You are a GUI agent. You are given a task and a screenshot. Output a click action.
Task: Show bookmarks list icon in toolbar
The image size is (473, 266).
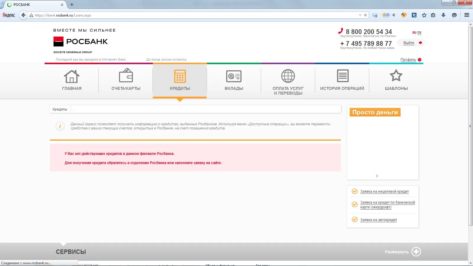[x=433, y=15]
